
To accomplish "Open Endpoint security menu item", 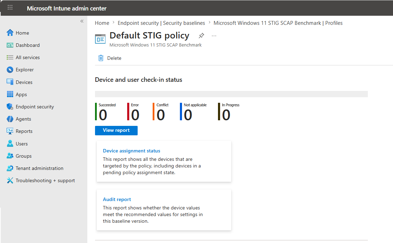I will tap(35, 107).
